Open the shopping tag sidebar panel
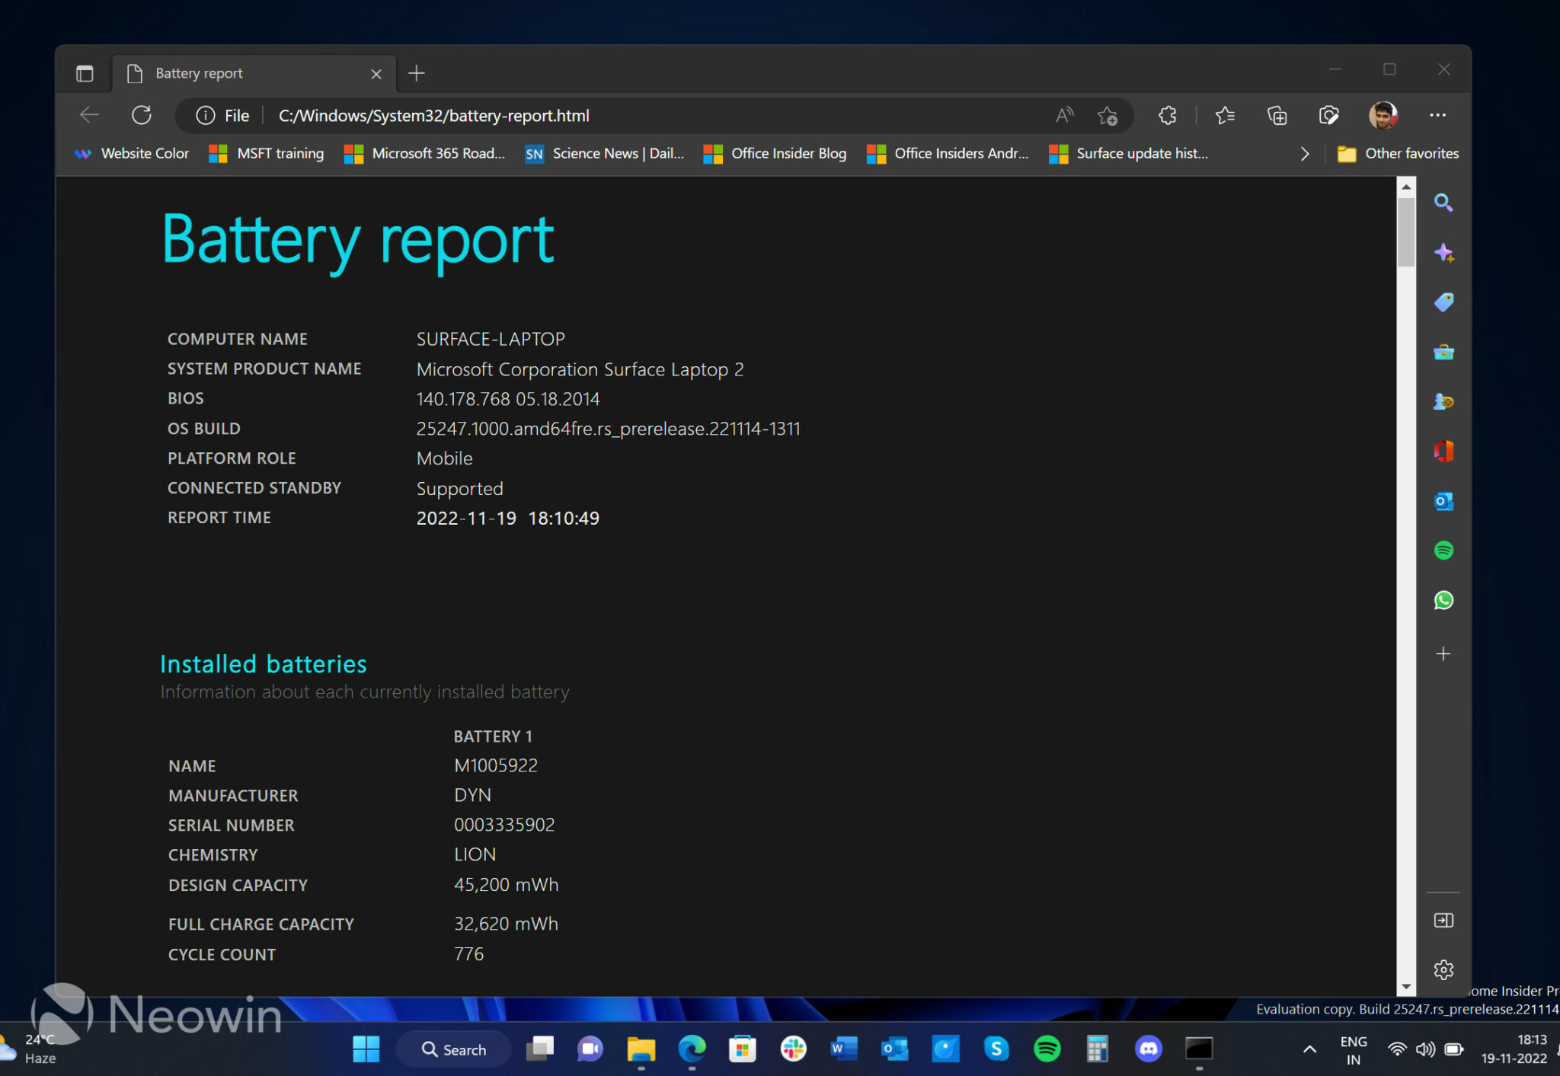This screenshot has width=1560, height=1076. 1443,302
